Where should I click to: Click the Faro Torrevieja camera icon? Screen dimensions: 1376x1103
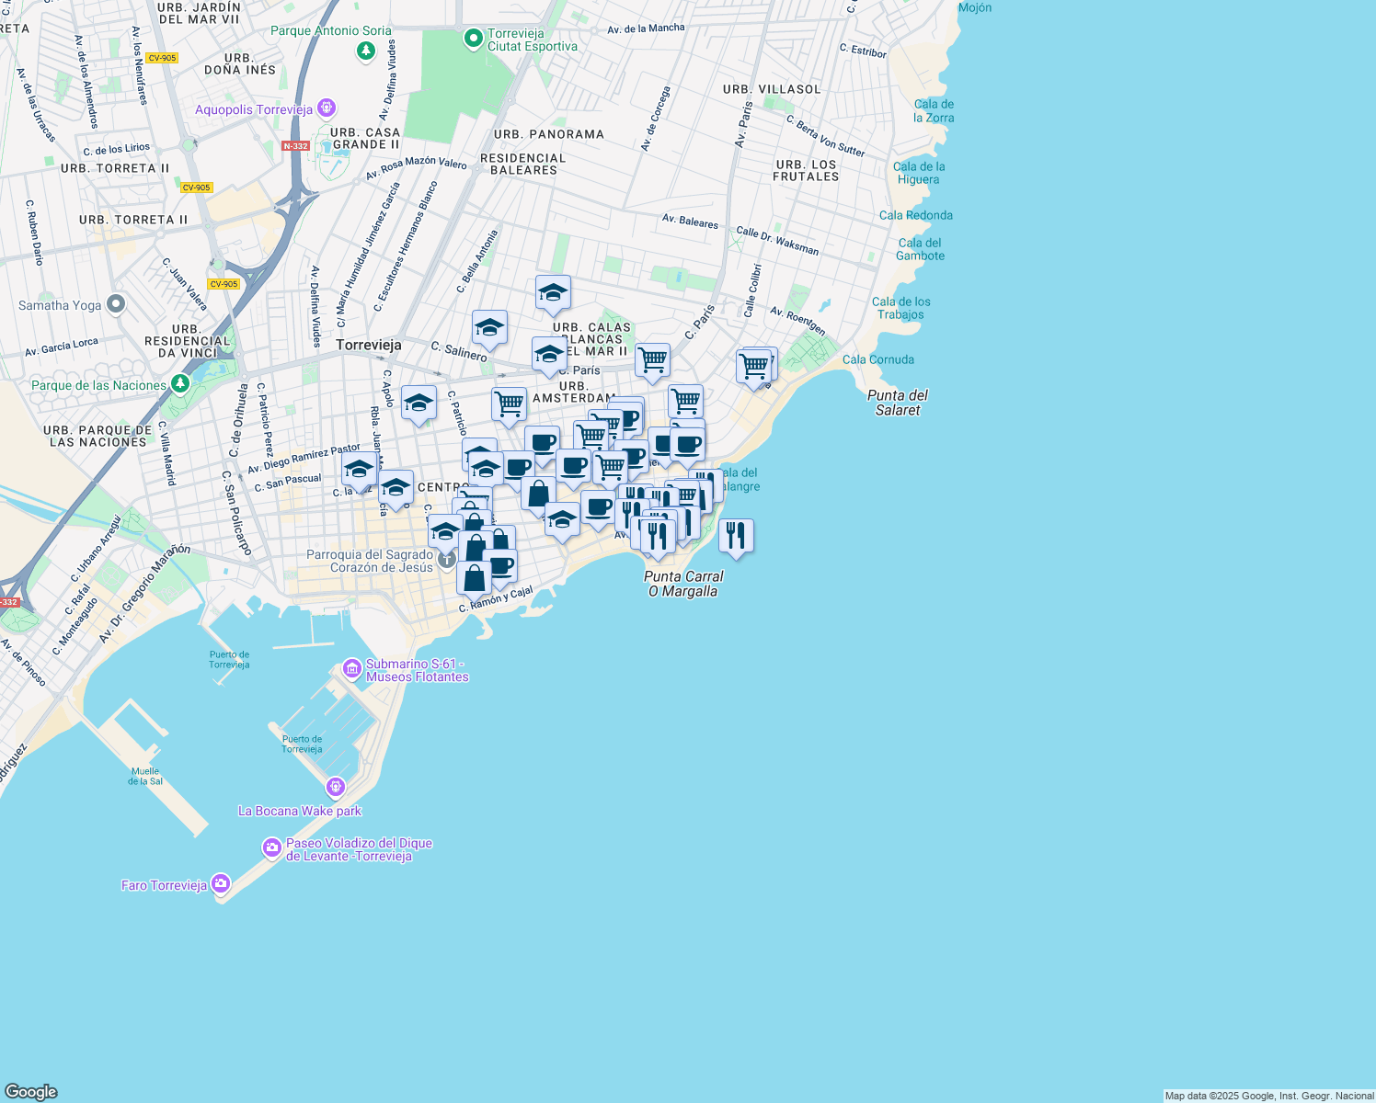click(221, 884)
